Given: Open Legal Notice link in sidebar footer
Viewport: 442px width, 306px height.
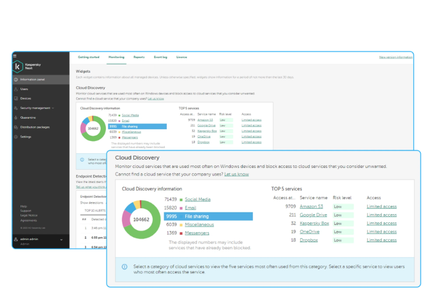Looking at the screenshot, I should [29, 215].
